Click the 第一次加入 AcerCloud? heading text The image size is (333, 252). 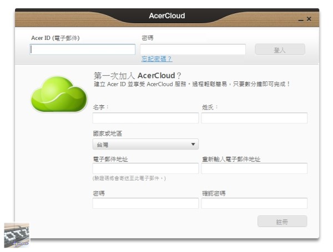coord(137,76)
